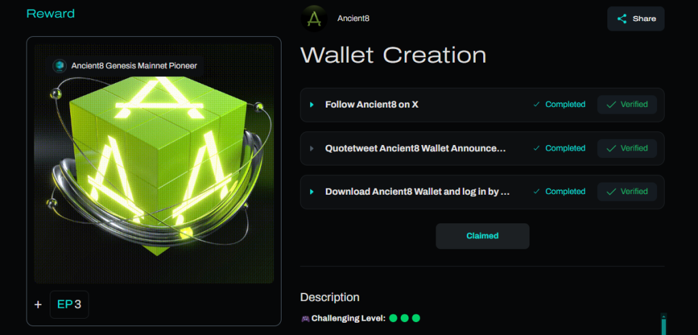
Task: Open the Reward heading tab
Action: coord(50,14)
